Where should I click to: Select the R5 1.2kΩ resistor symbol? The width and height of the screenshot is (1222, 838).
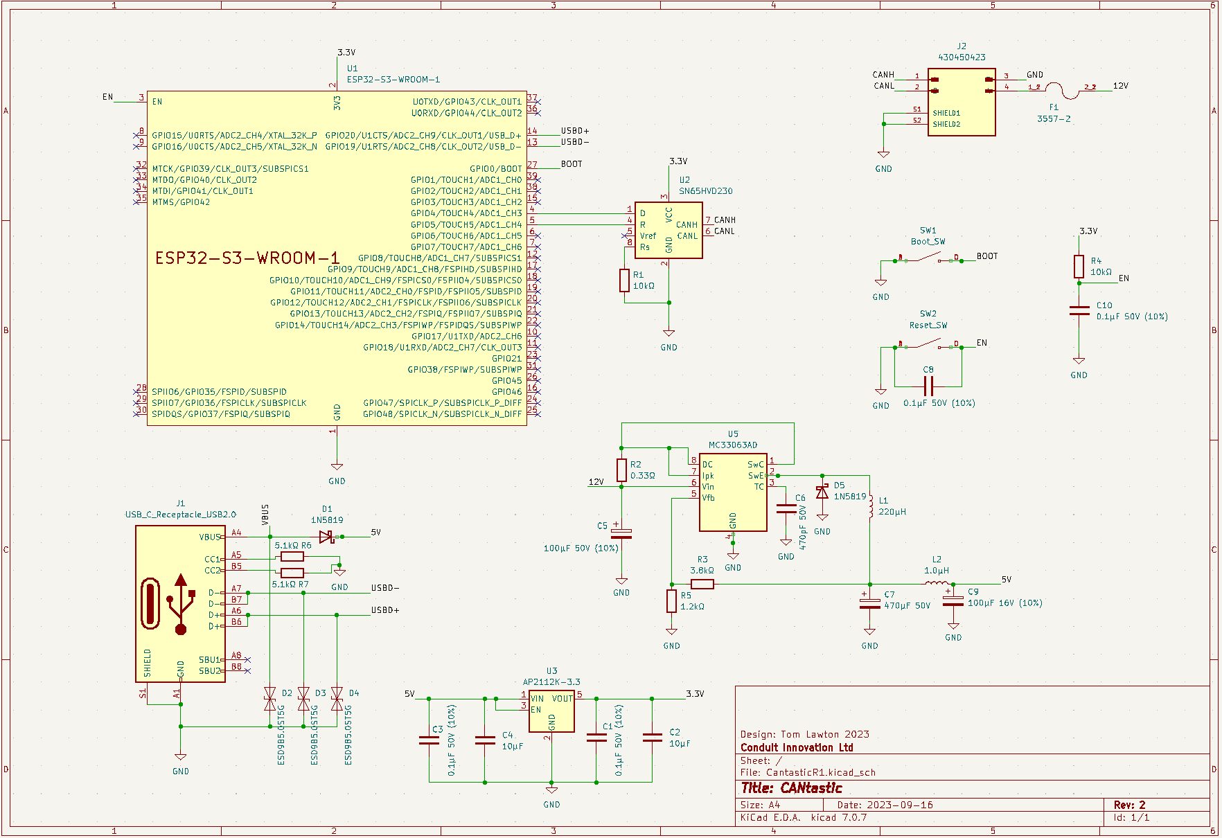671,601
